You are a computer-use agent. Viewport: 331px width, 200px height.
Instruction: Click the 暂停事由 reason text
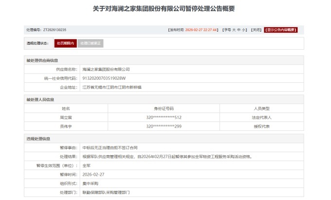(x=110, y=147)
